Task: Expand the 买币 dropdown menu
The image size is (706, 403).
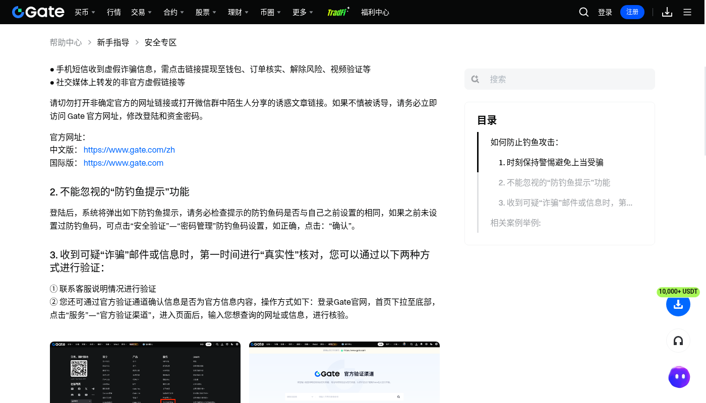Action: pos(85,12)
